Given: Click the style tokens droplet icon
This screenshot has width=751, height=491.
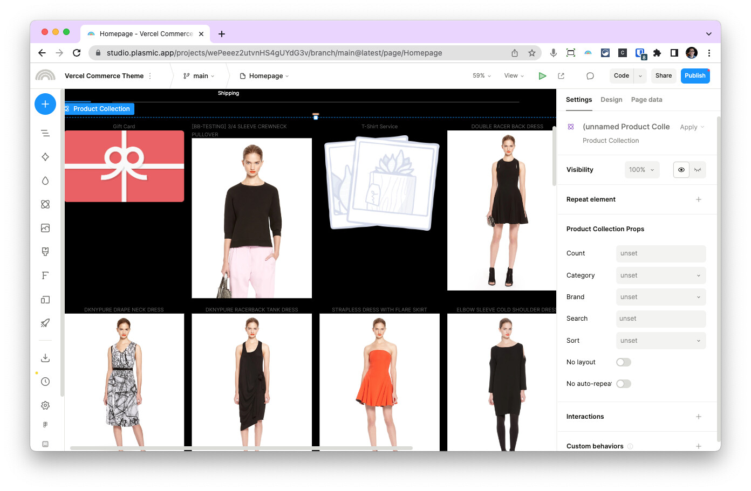Looking at the screenshot, I should (45, 181).
